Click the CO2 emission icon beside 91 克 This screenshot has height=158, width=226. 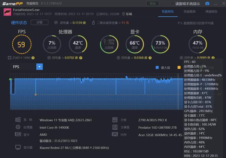(x=93, y=23)
